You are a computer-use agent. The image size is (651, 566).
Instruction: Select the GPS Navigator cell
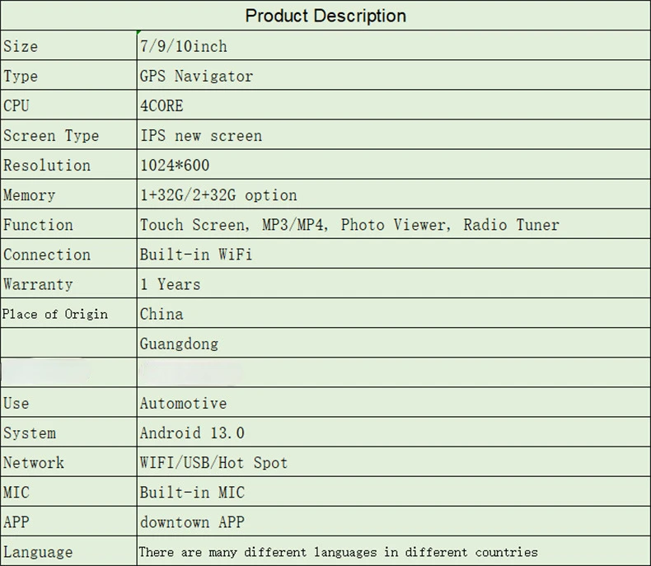click(393, 76)
